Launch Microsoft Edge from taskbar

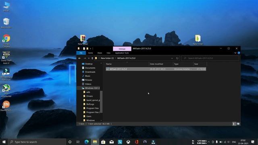87,142
